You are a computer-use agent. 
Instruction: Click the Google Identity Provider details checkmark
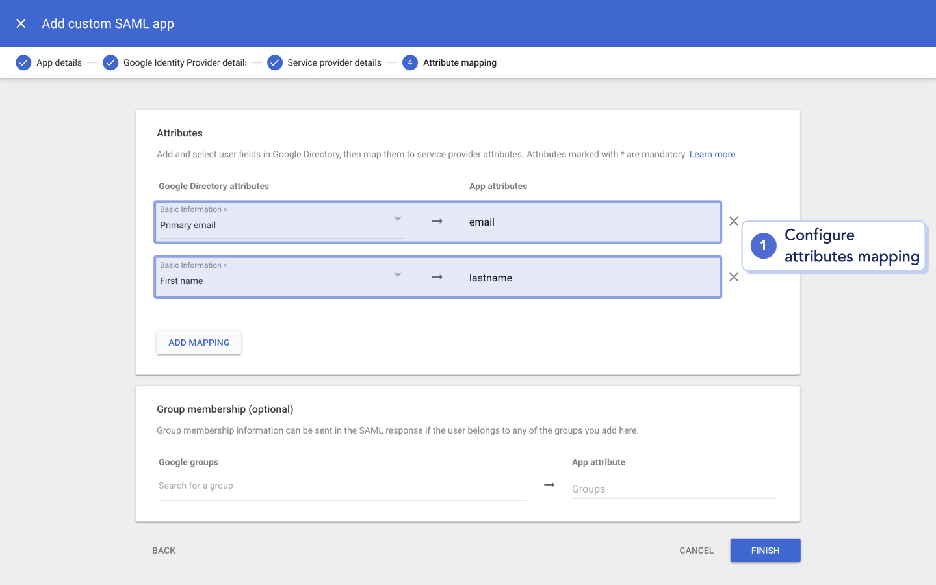110,62
